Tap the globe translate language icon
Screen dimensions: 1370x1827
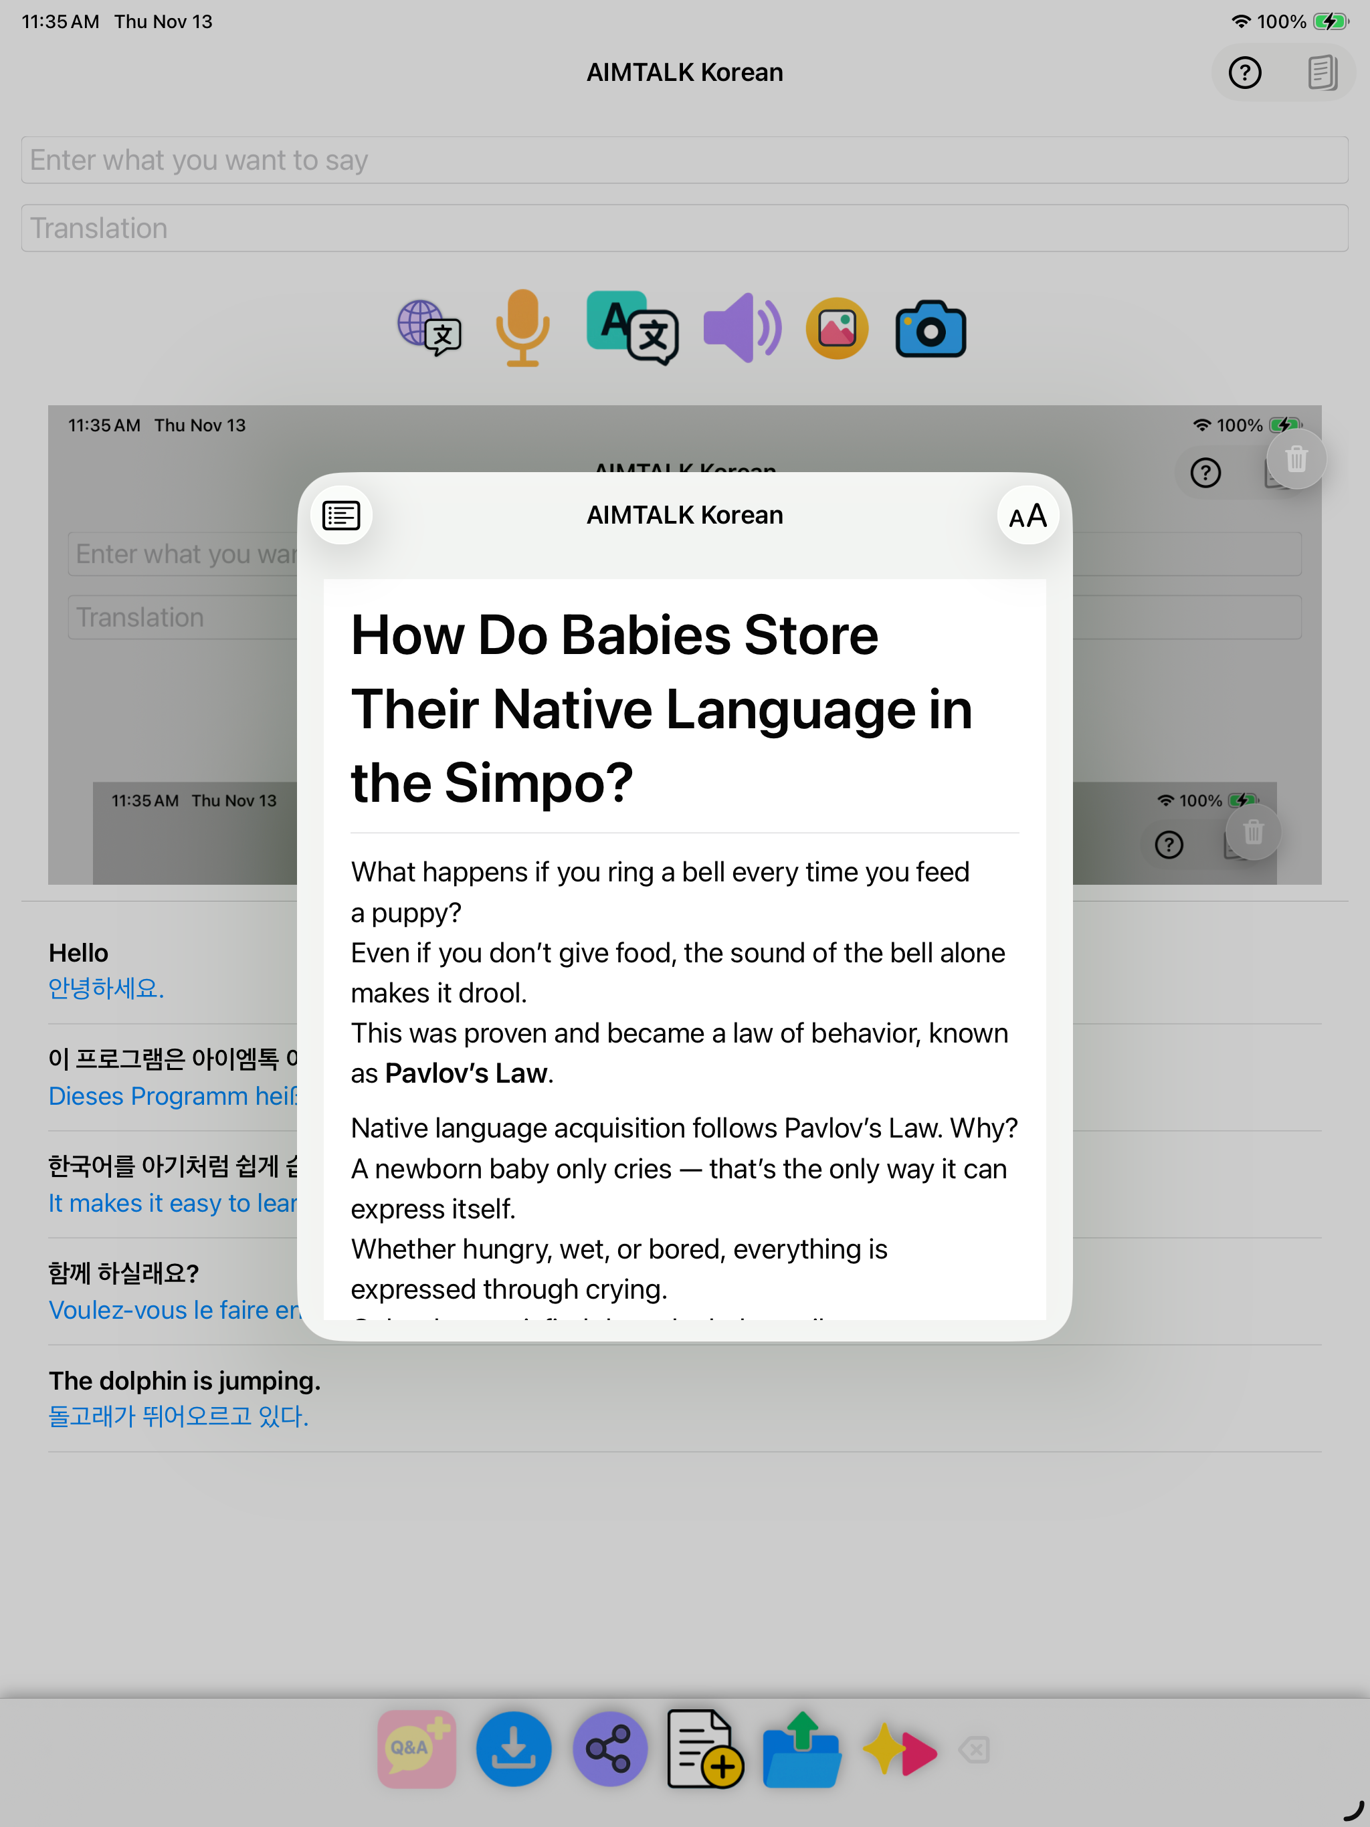pos(429,328)
